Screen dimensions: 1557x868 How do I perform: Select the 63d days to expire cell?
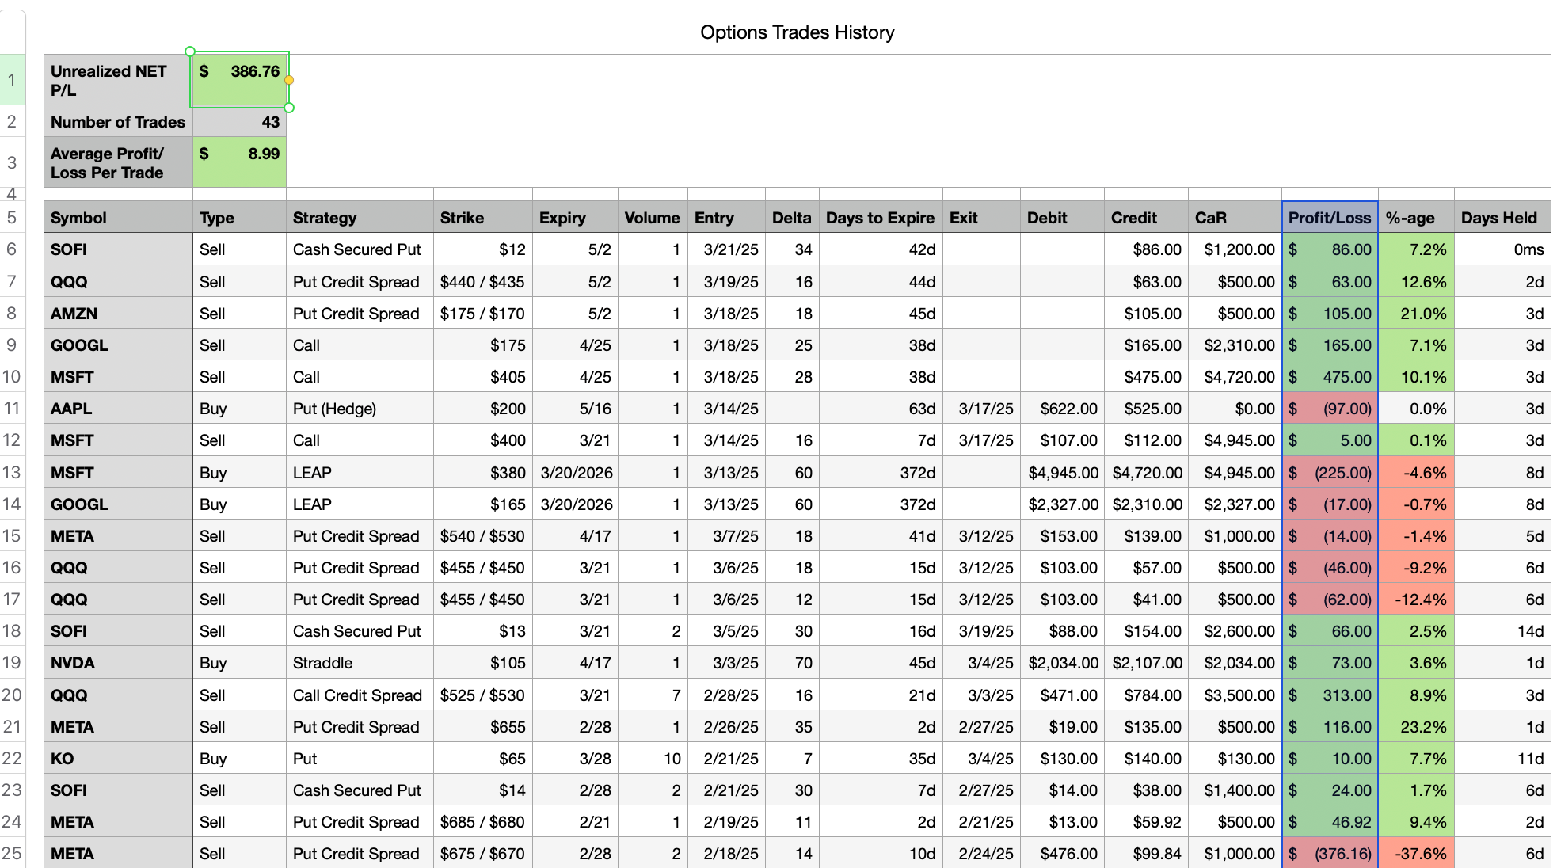coord(881,409)
